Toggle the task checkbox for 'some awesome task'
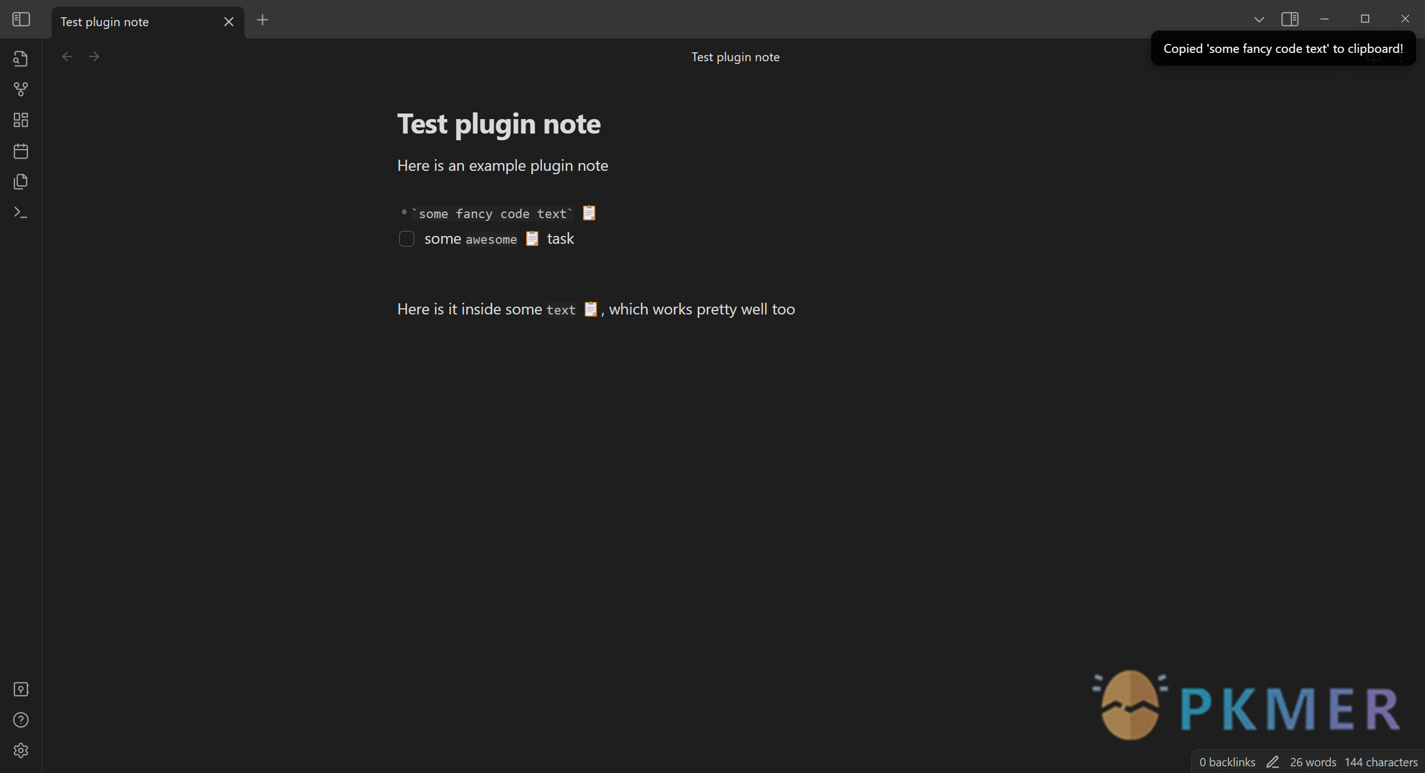 point(407,239)
